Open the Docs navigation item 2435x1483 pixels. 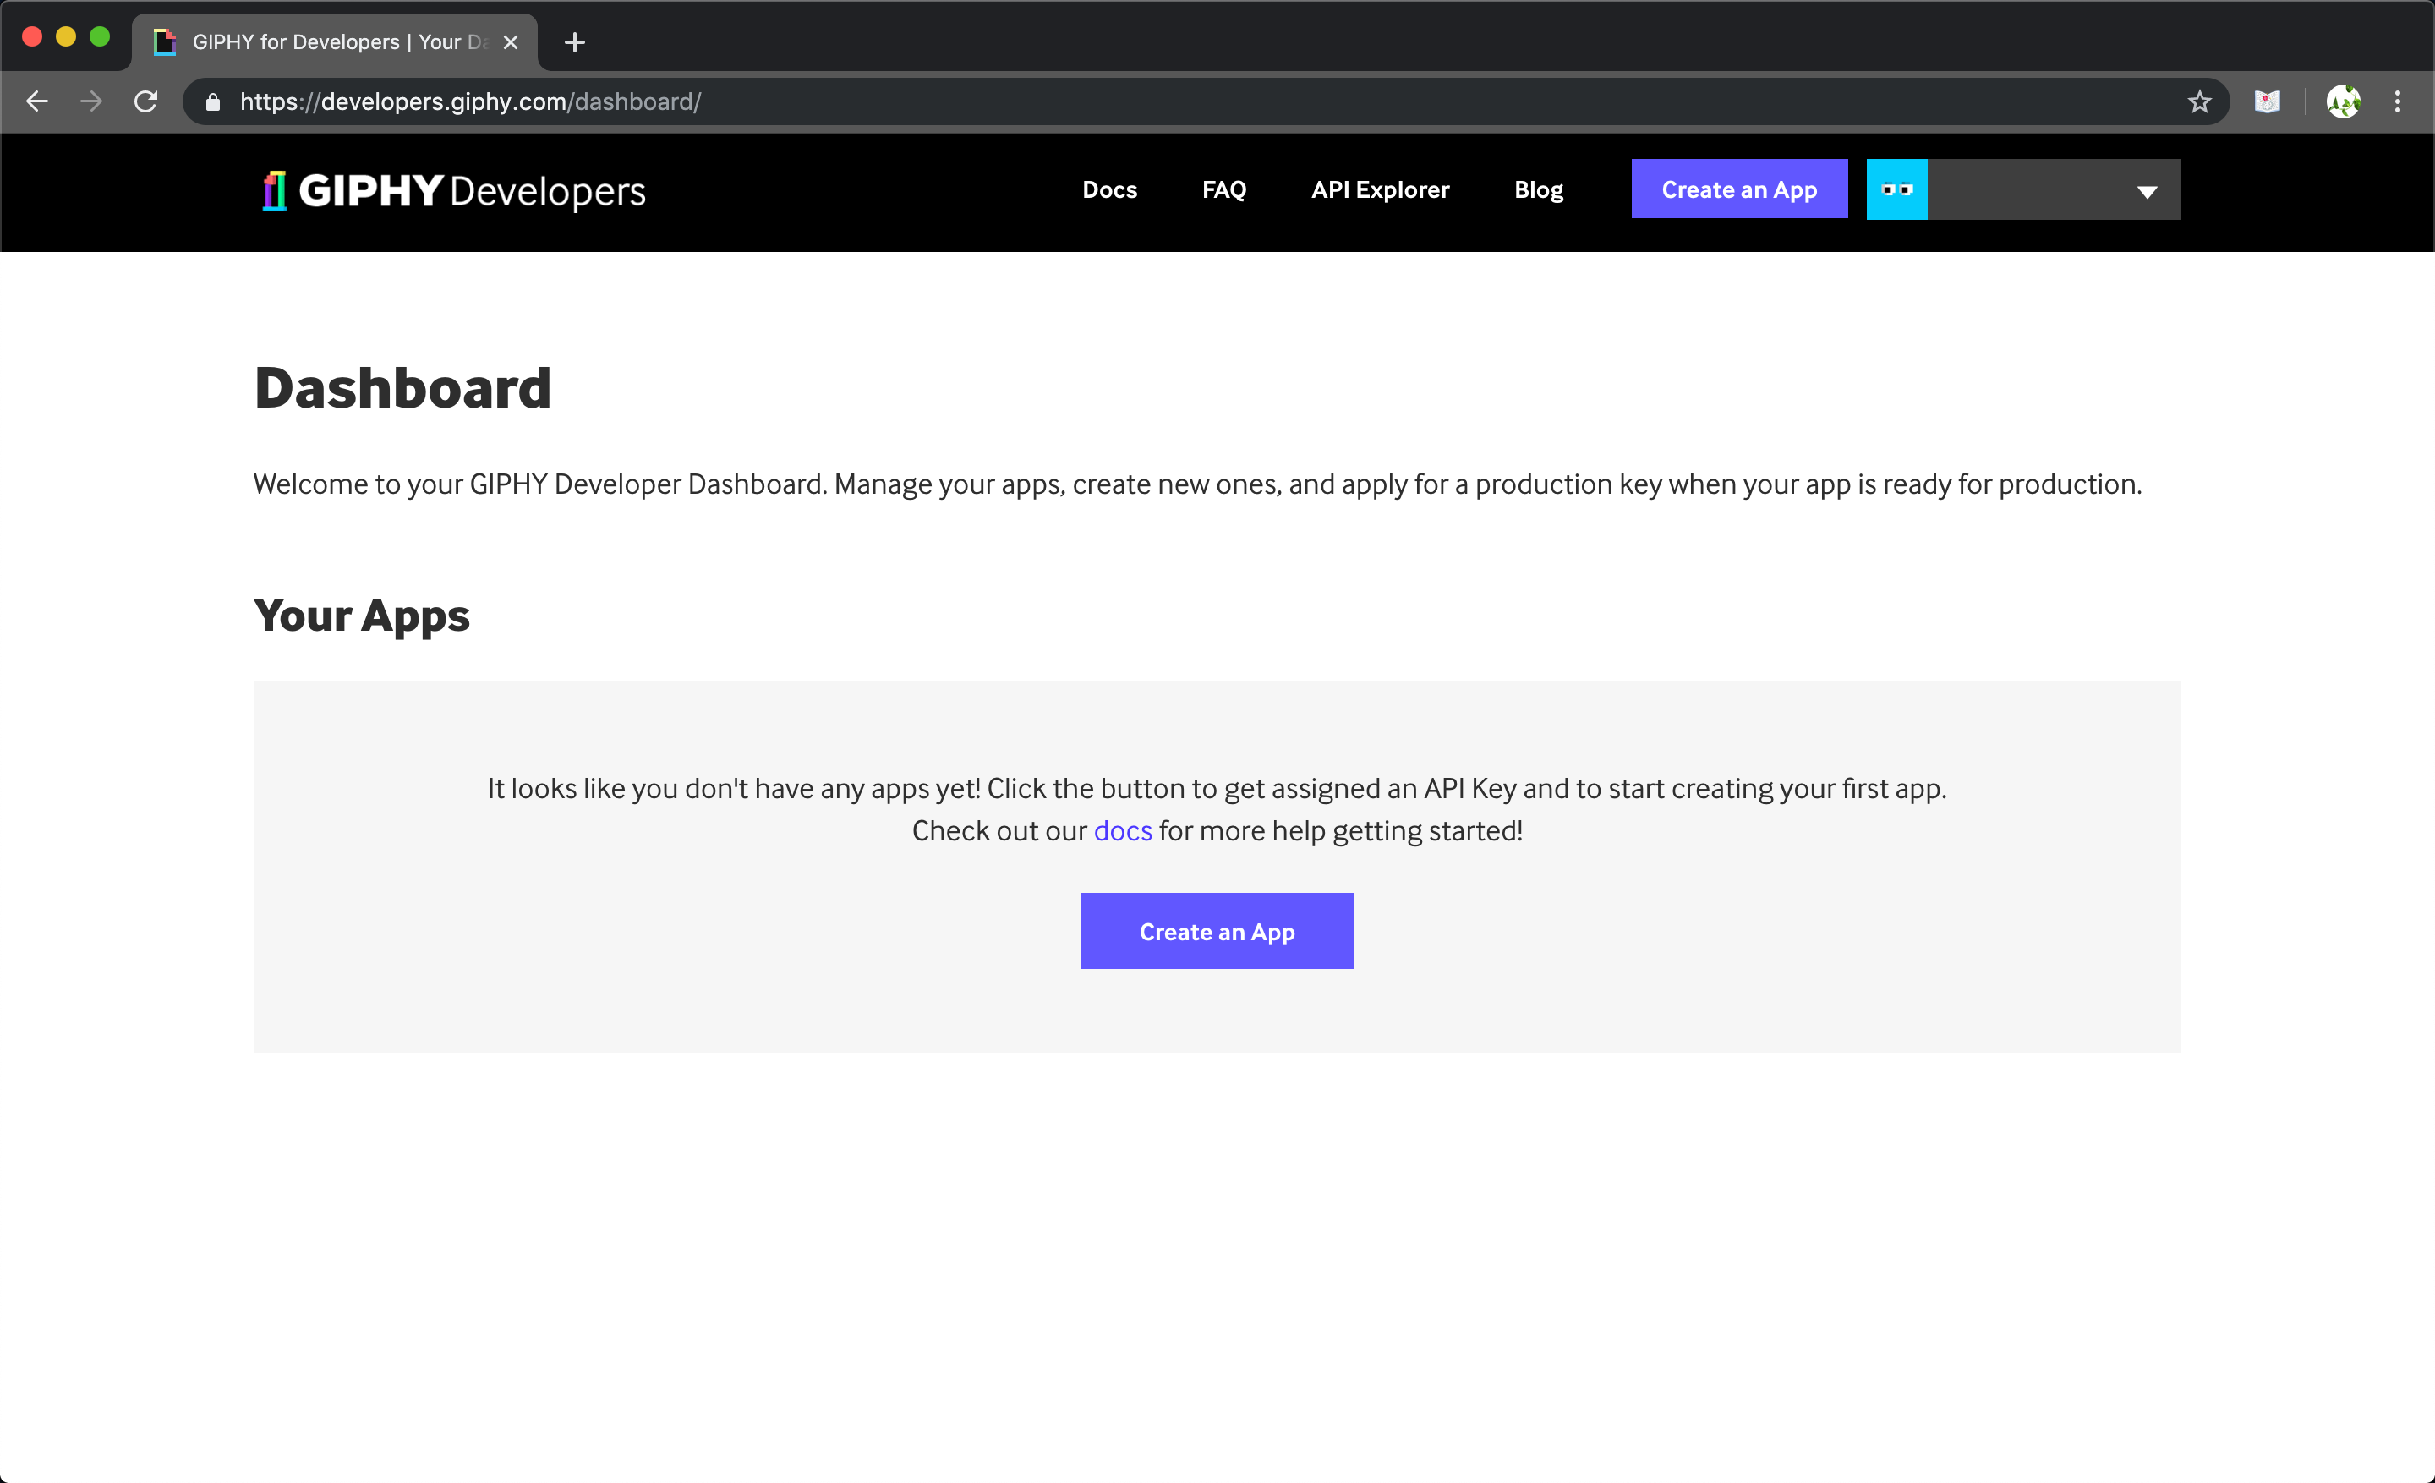coord(1108,189)
